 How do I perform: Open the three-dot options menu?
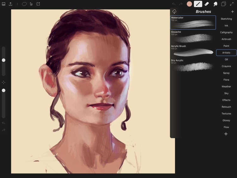pos(17,4)
